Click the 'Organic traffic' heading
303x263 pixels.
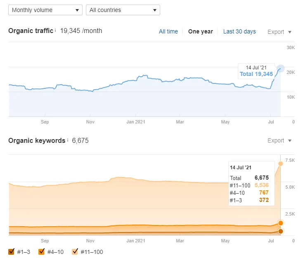pyautogui.click(x=31, y=31)
